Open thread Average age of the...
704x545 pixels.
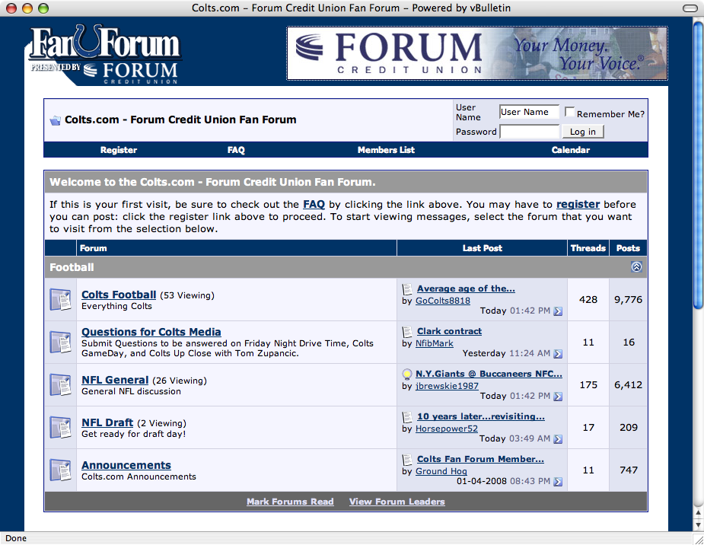466,288
